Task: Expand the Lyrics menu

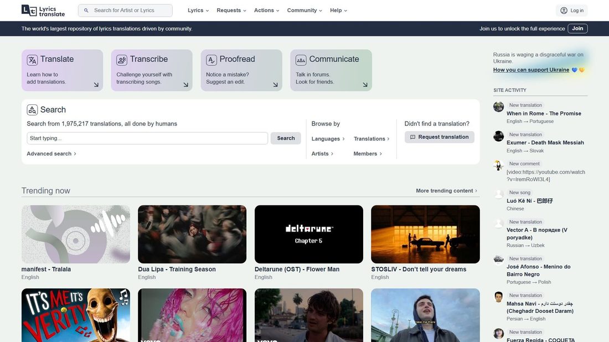Action: pyautogui.click(x=198, y=10)
